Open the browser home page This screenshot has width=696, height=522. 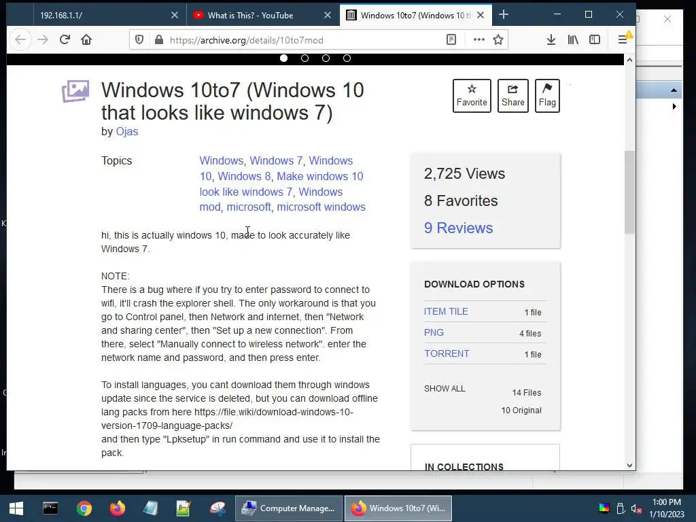click(86, 40)
